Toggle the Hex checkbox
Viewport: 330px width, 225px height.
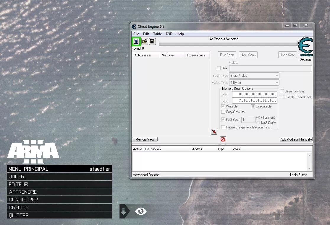tap(219, 68)
